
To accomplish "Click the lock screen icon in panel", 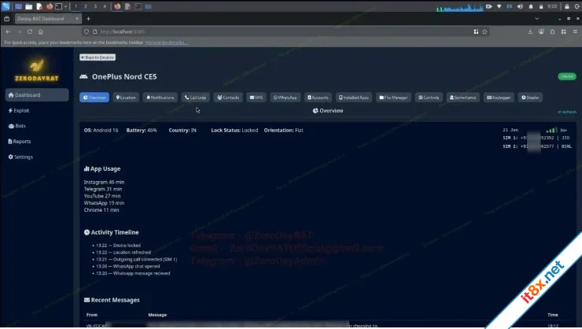I will (567, 6).
